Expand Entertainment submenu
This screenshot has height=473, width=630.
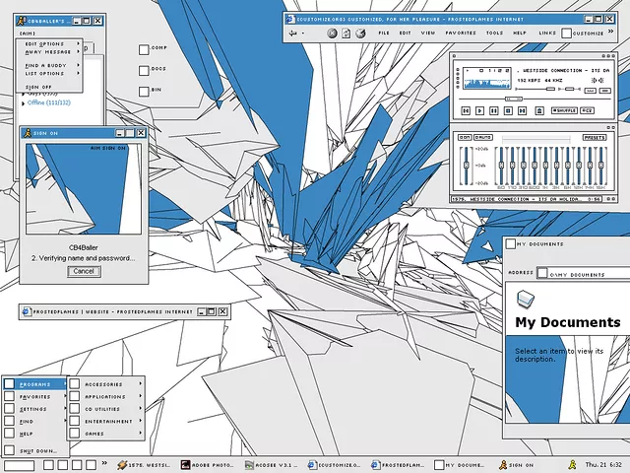pos(106,422)
